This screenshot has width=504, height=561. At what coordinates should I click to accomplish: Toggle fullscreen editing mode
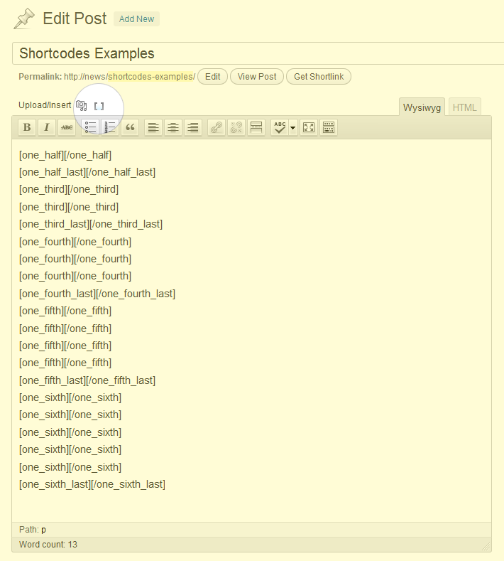[x=309, y=127]
